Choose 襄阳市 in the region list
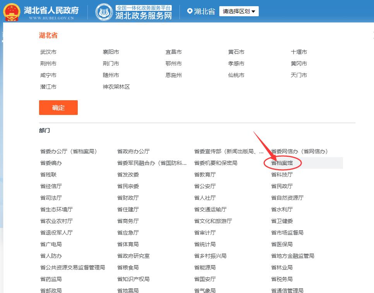Viewport: 374px width, 293px height. point(111,52)
